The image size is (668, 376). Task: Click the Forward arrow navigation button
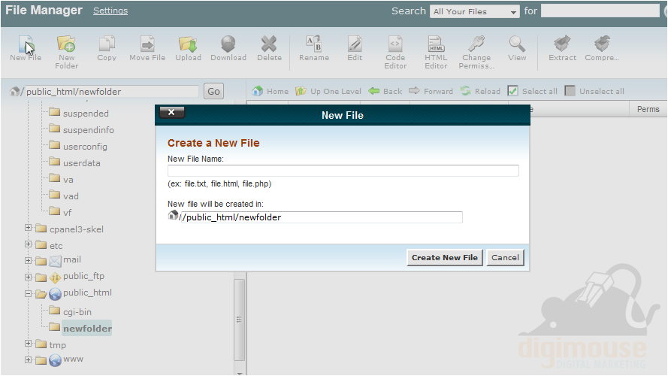[x=431, y=91]
